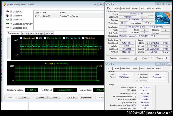Open Mainboard tab in lower CPU-Z window
Viewport: 173px width, 116px height.
tap(125, 68)
